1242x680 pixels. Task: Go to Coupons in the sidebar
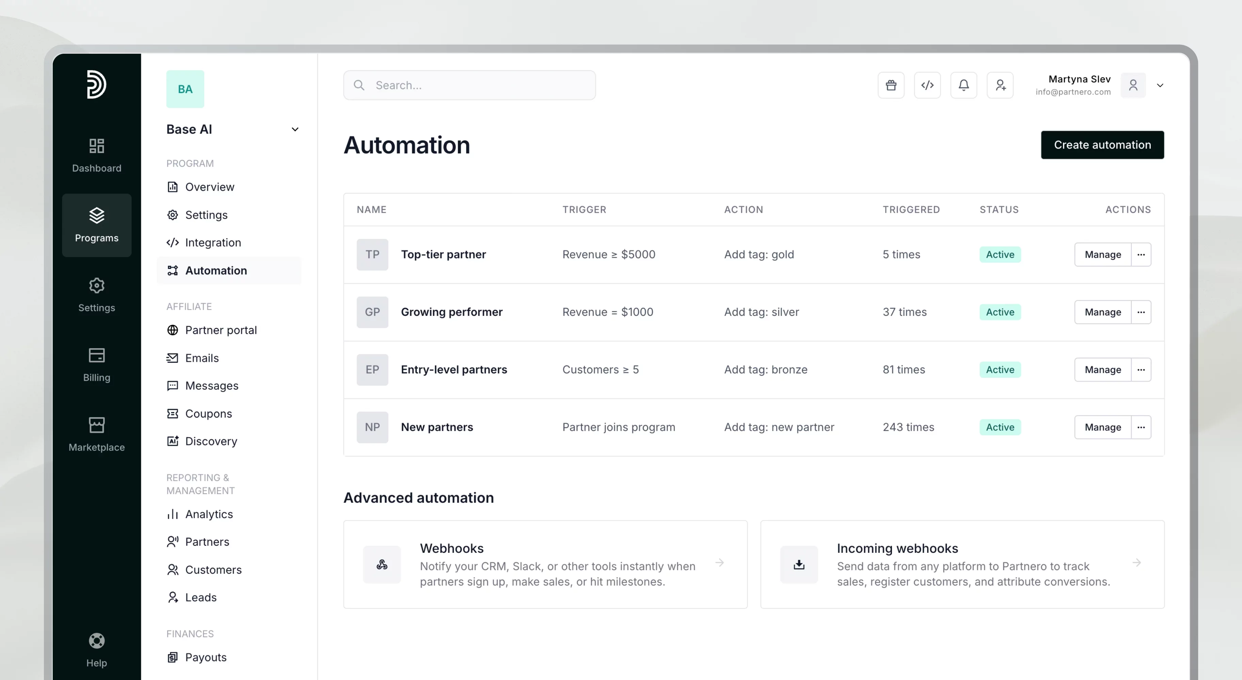point(208,414)
